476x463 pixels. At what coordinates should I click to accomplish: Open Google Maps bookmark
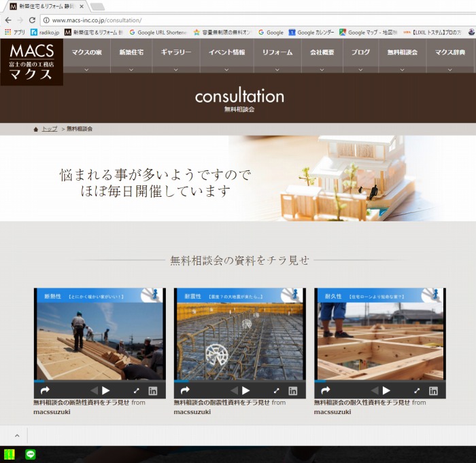[x=369, y=32]
